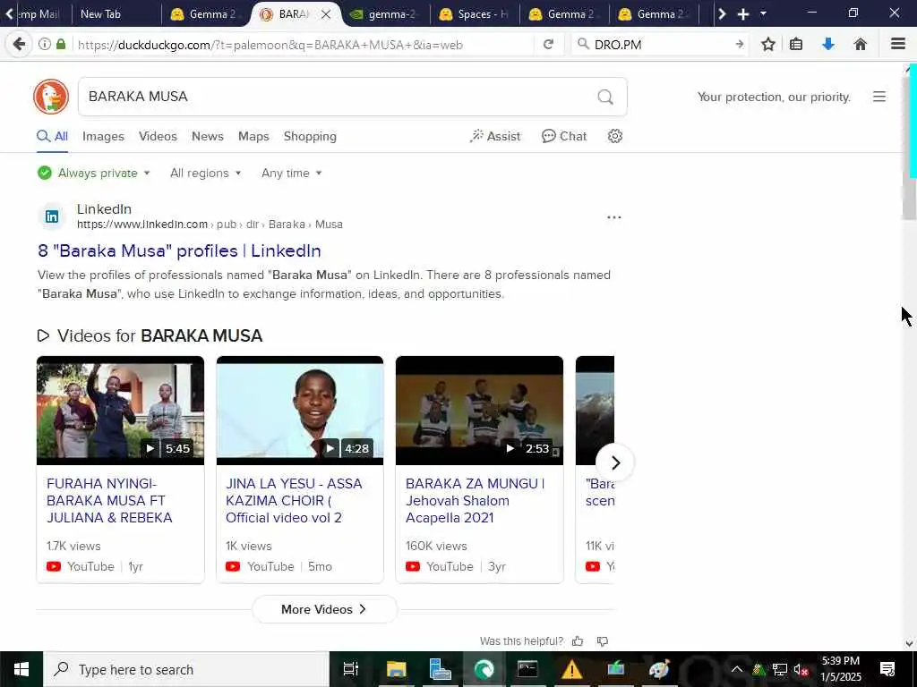Image resolution: width=917 pixels, height=687 pixels.
Task: Open the Chat feature
Action: [564, 136]
